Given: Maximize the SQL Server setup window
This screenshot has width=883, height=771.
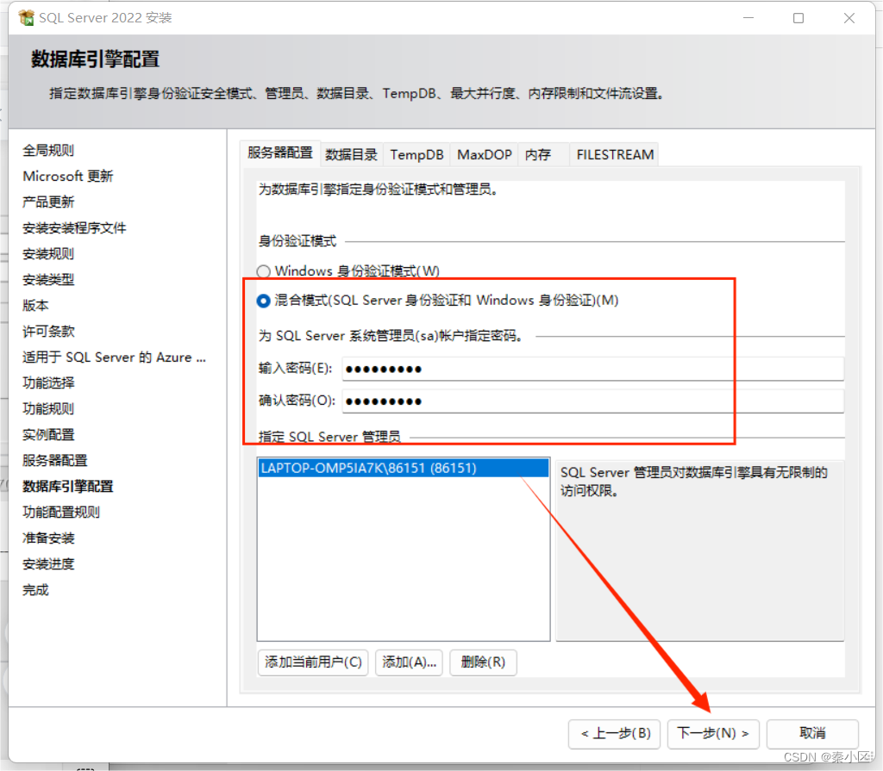Looking at the screenshot, I should [798, 18].
